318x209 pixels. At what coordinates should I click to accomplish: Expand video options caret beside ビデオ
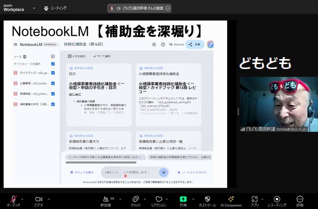(49, 199)
